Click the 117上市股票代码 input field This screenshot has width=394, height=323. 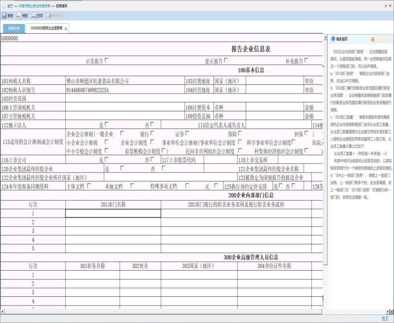pos(220,159)
